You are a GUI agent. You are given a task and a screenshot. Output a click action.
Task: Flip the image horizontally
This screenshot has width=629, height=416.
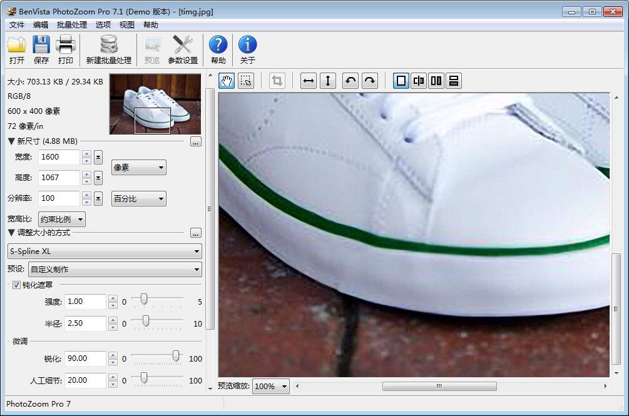point(309,81)
